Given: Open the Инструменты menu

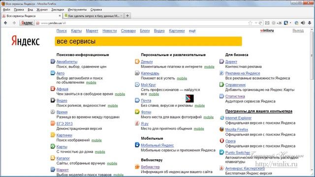Looking at the screenshot, I should point(77,9).
